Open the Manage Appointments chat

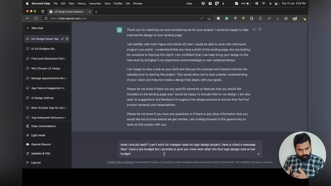[47, 78]
